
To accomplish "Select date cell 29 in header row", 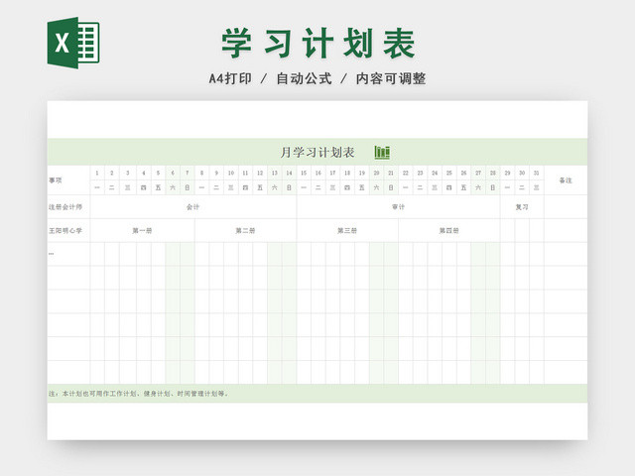I will [x=507, y=173].
